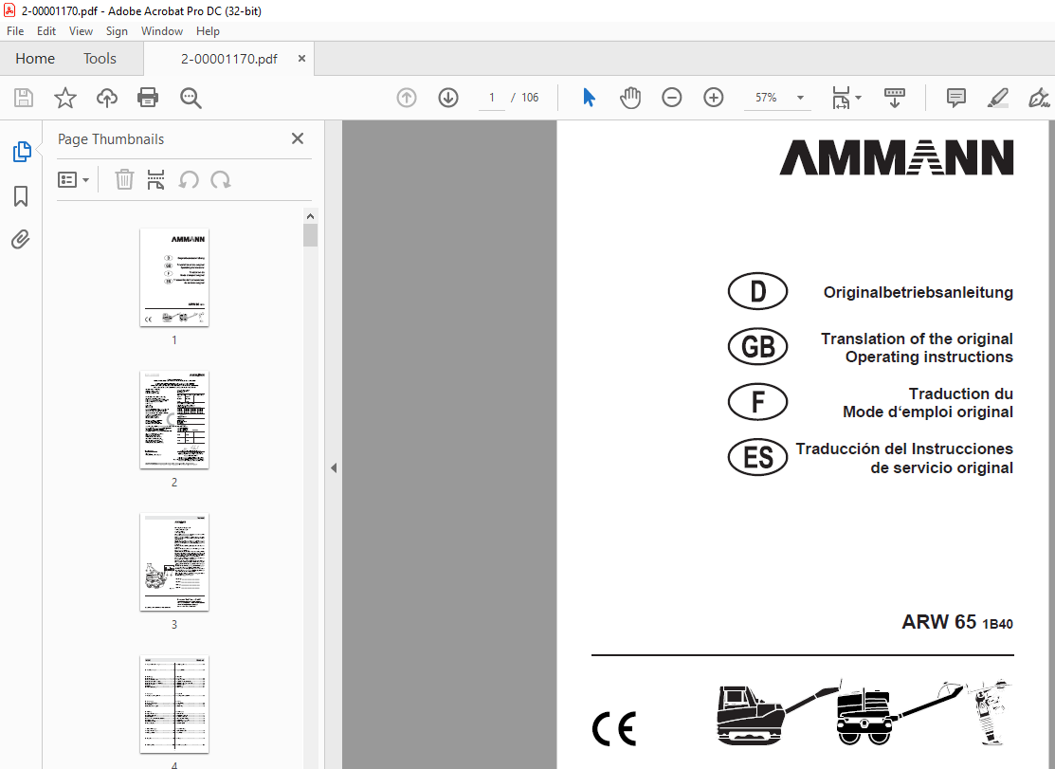This screenshot has height=769, width=1055.
Task: Click the Print pages icon in thumbnails panel
Action: 156,179
